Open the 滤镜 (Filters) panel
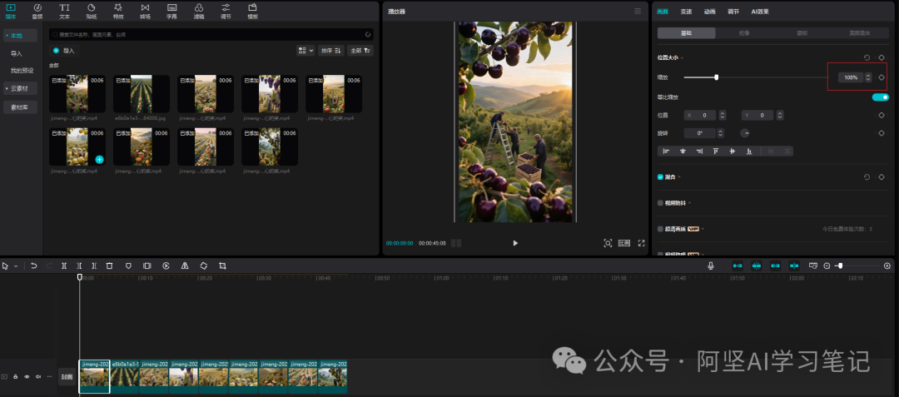899x397 pixels. (199, 11)
